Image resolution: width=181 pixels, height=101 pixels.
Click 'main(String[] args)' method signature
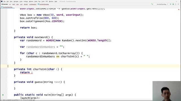[x=59, y=95]
